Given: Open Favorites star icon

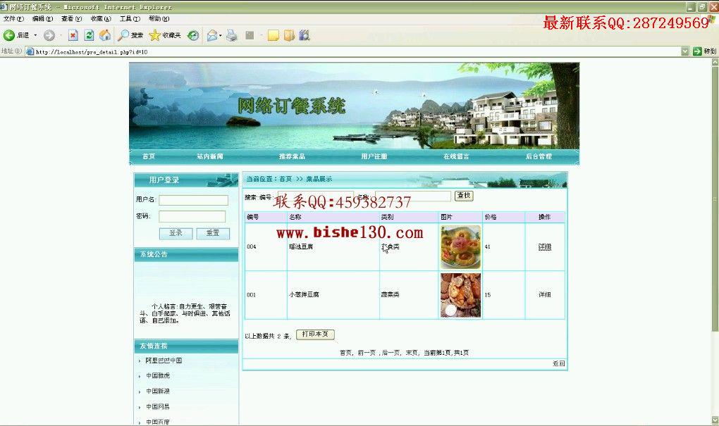Looking at the screenshot, I should coord(155,35).
